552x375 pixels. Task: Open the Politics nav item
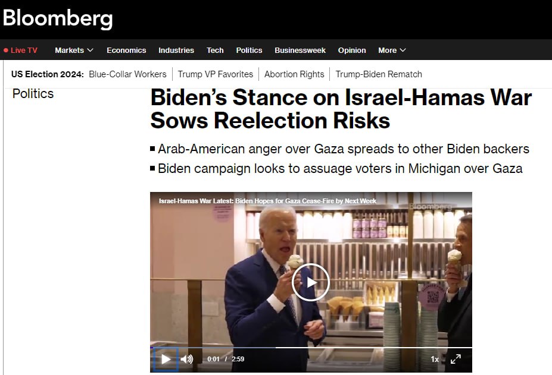250,51
